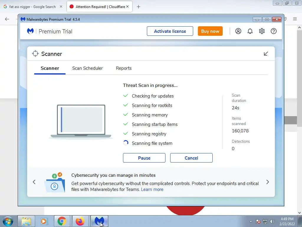Open the browser hamburger menu
Image resolution: width=302 pixels, height=227 pixels.
(x=295, y=19)
